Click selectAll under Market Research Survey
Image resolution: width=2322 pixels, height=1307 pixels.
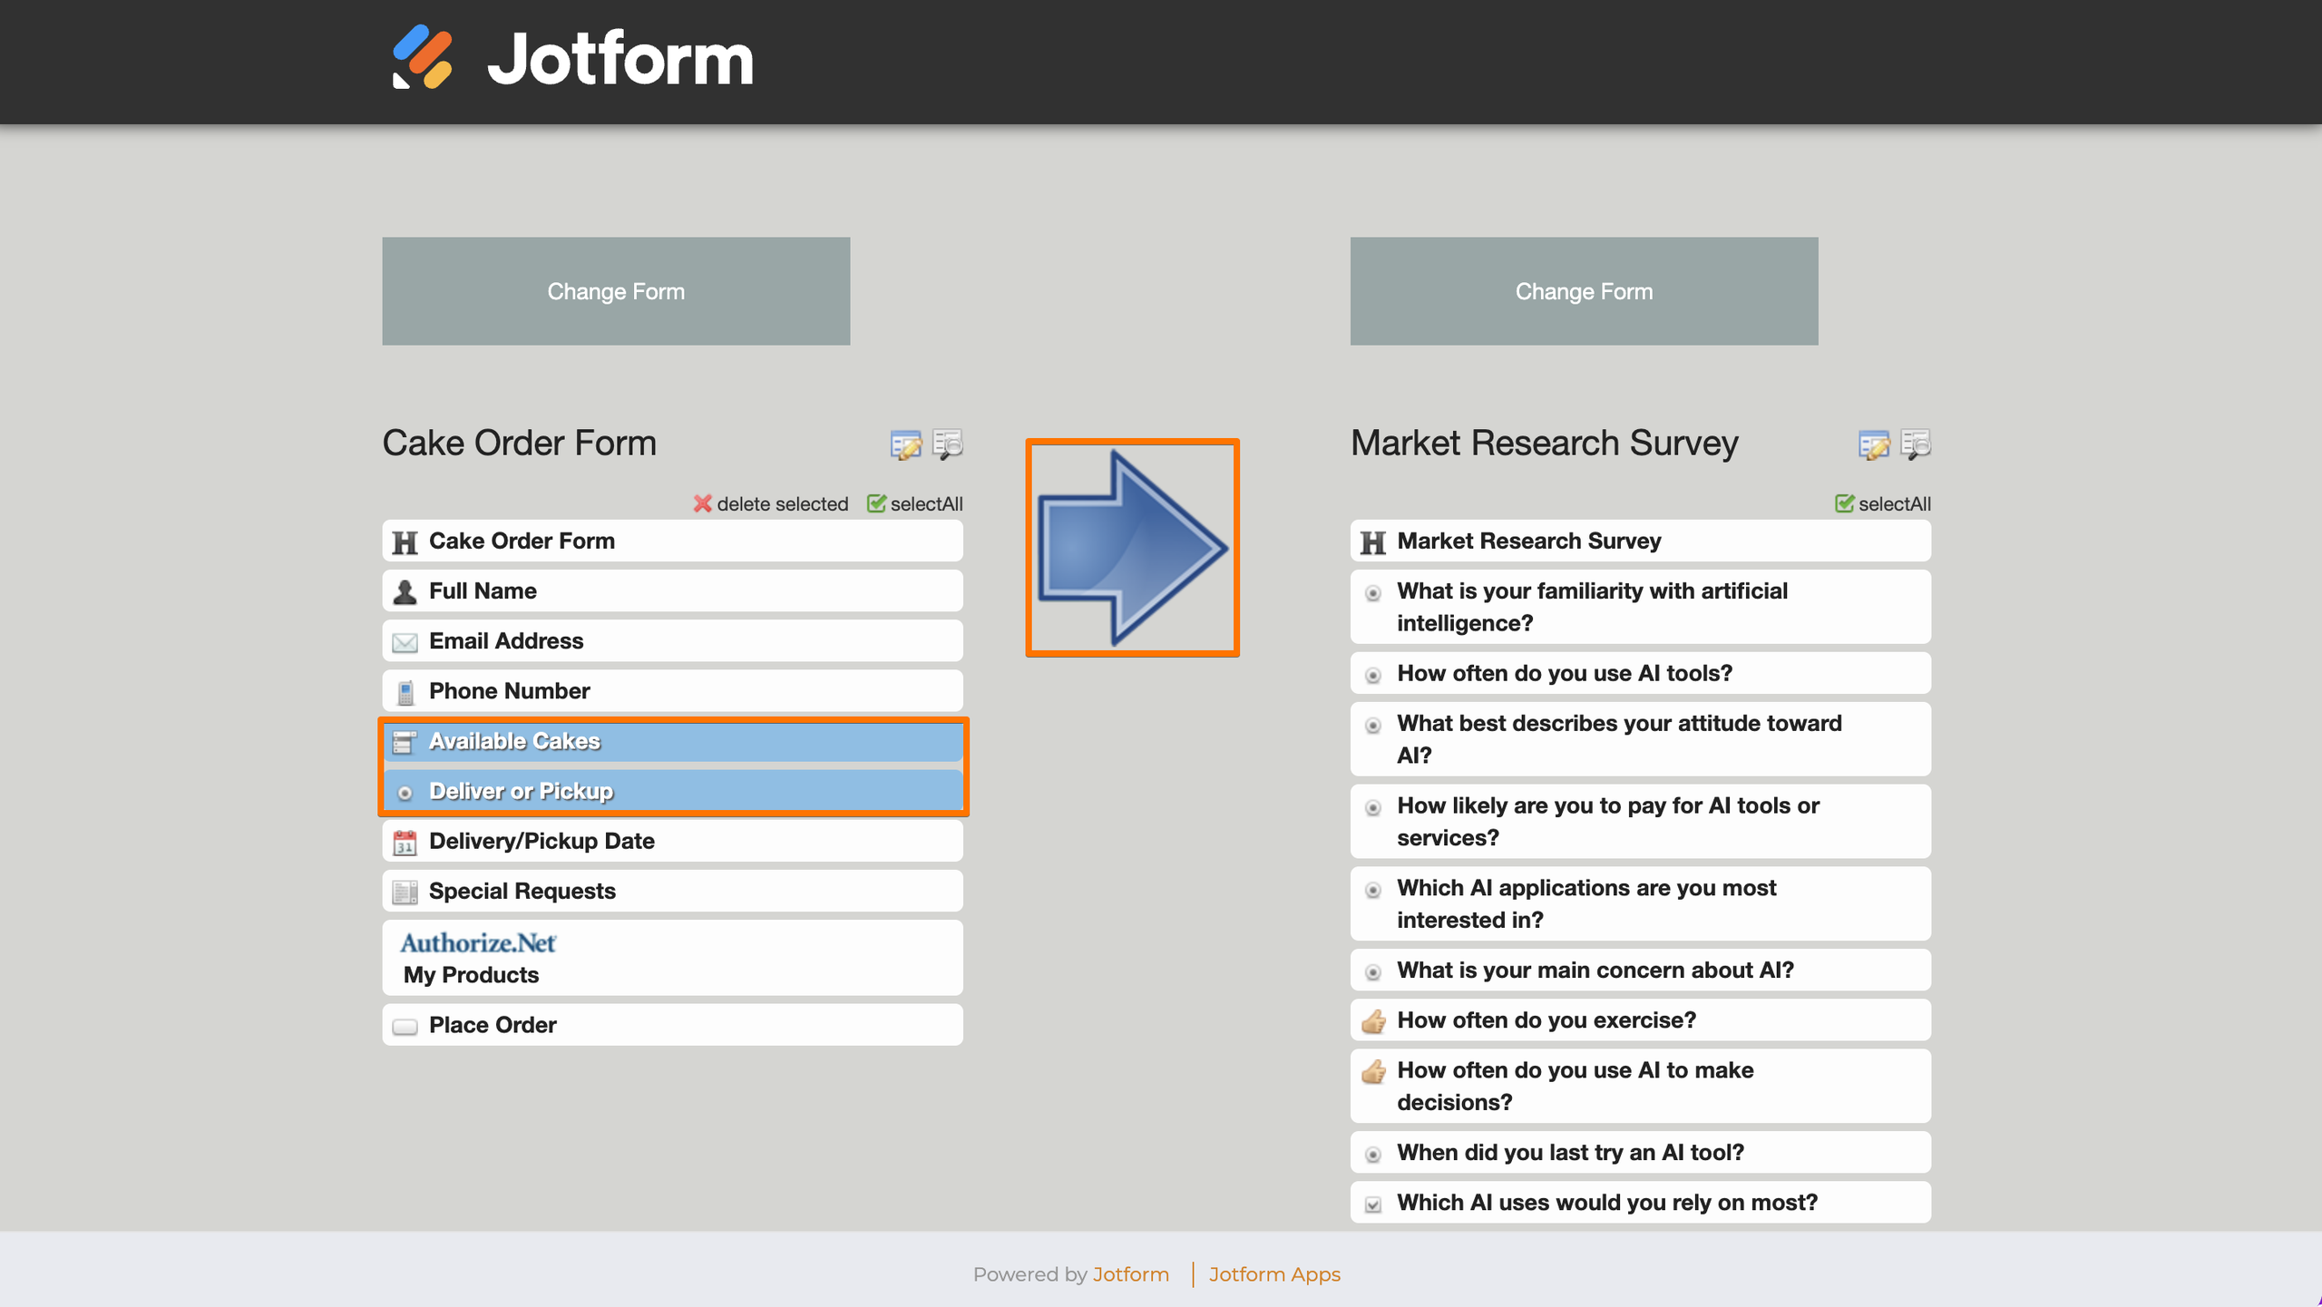tap(1883, 503)
